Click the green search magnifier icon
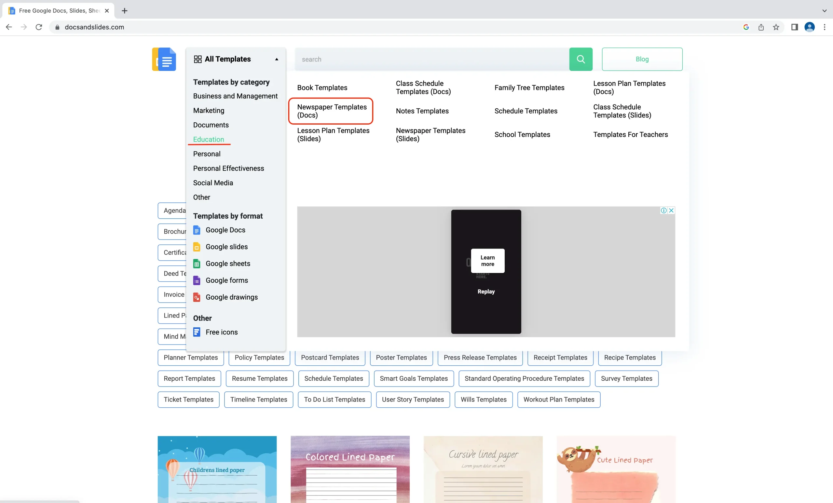Viewport: 833px width, 503px height. tap(580, 59)
